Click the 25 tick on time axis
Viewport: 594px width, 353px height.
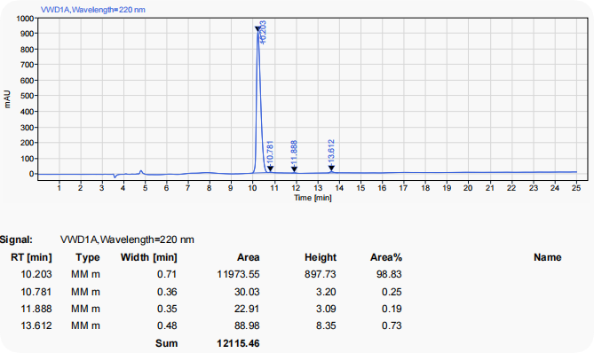576,188
